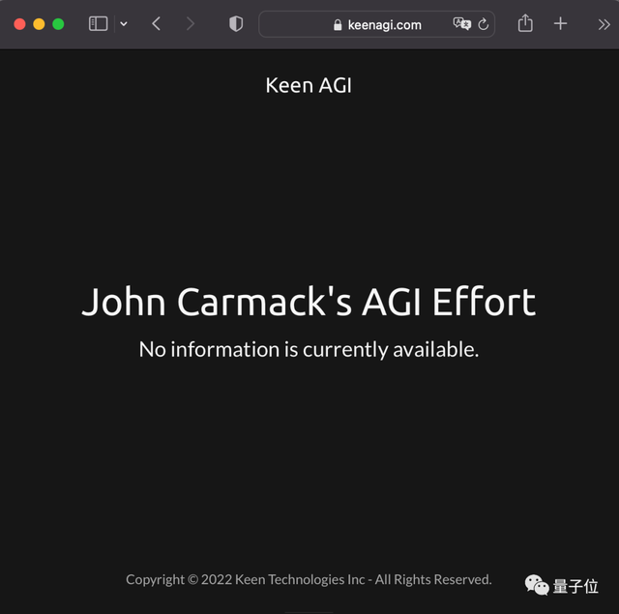Expand the tab group dropdown chevron
The width and height of the screenshot is (619, 614).
124,24
